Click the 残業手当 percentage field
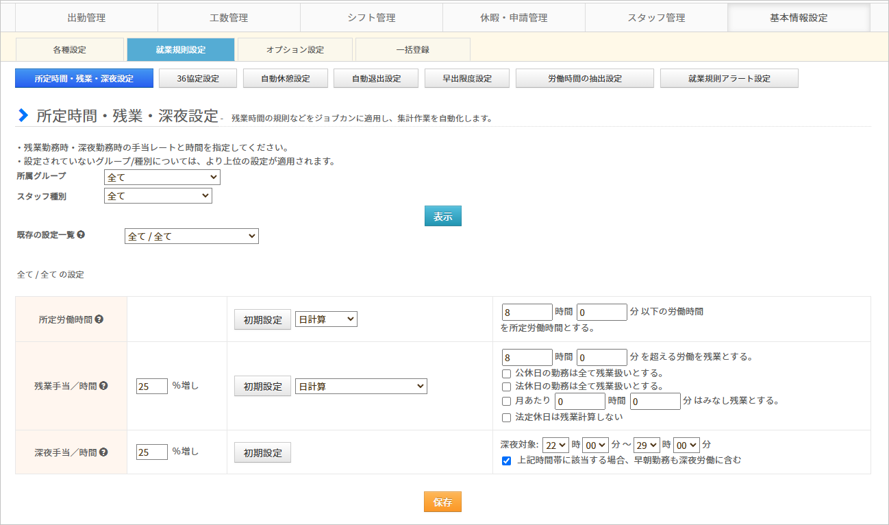 (152, 386)
